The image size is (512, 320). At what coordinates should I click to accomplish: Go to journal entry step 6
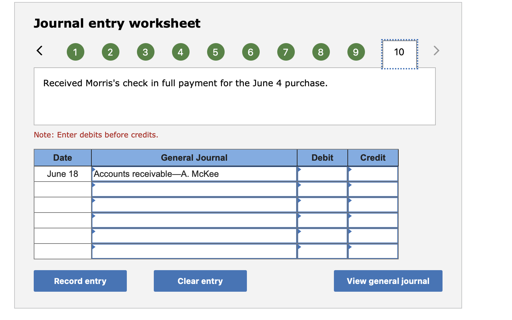pyautogui.click(x=251, y=52)
